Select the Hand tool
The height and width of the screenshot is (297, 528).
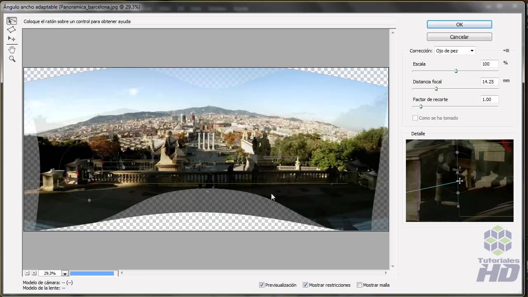coord(12,49)
